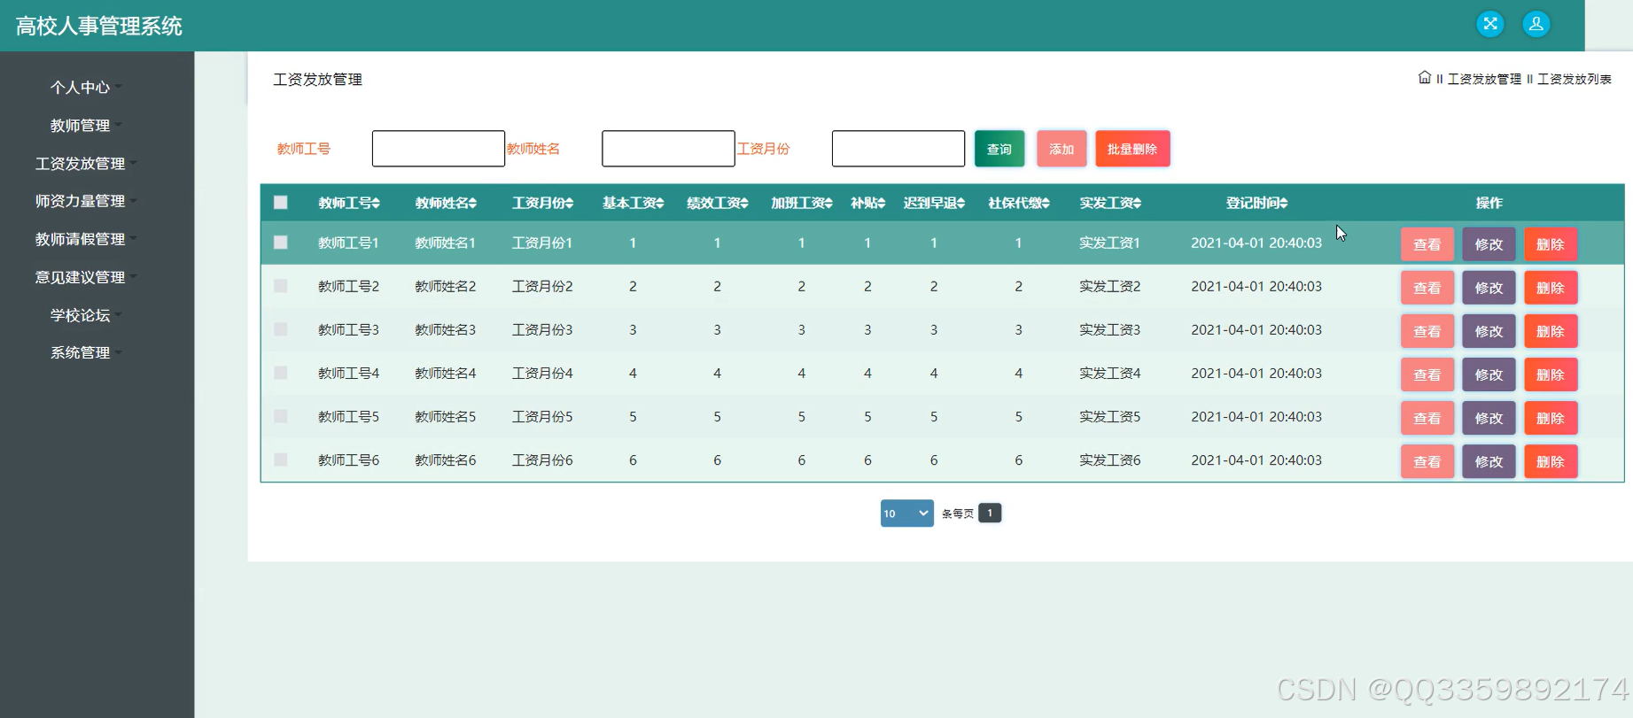View details of 教师工号6 row
The image size is (1633, 718).
pos(1427,461)
